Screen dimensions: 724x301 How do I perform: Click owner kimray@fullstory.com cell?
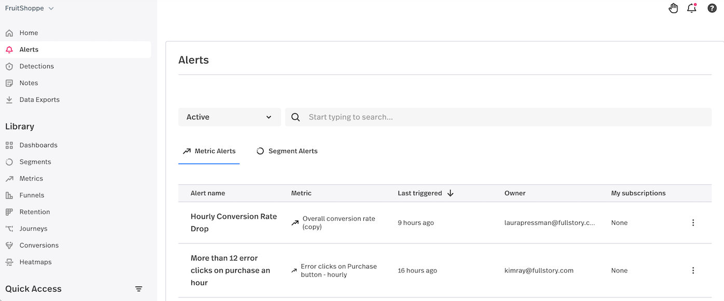(539, 270)
